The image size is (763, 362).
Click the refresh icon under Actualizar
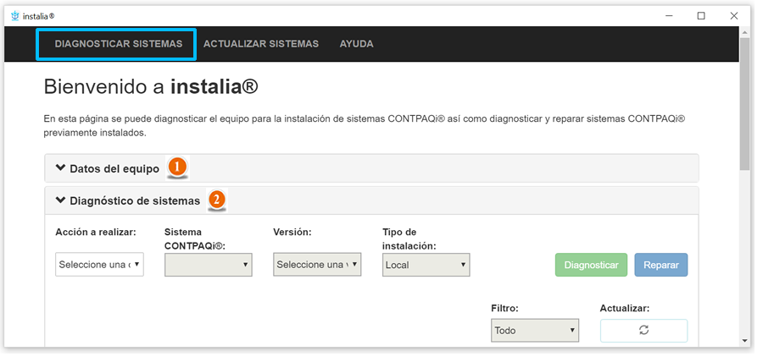(643, 331)
